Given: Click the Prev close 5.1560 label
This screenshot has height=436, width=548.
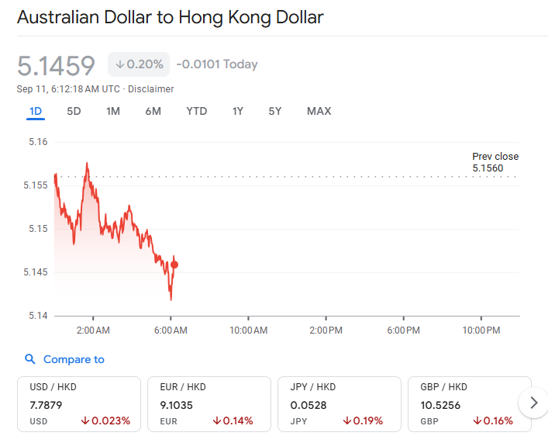Looking at the screenshot, I should tap(495, 162).
